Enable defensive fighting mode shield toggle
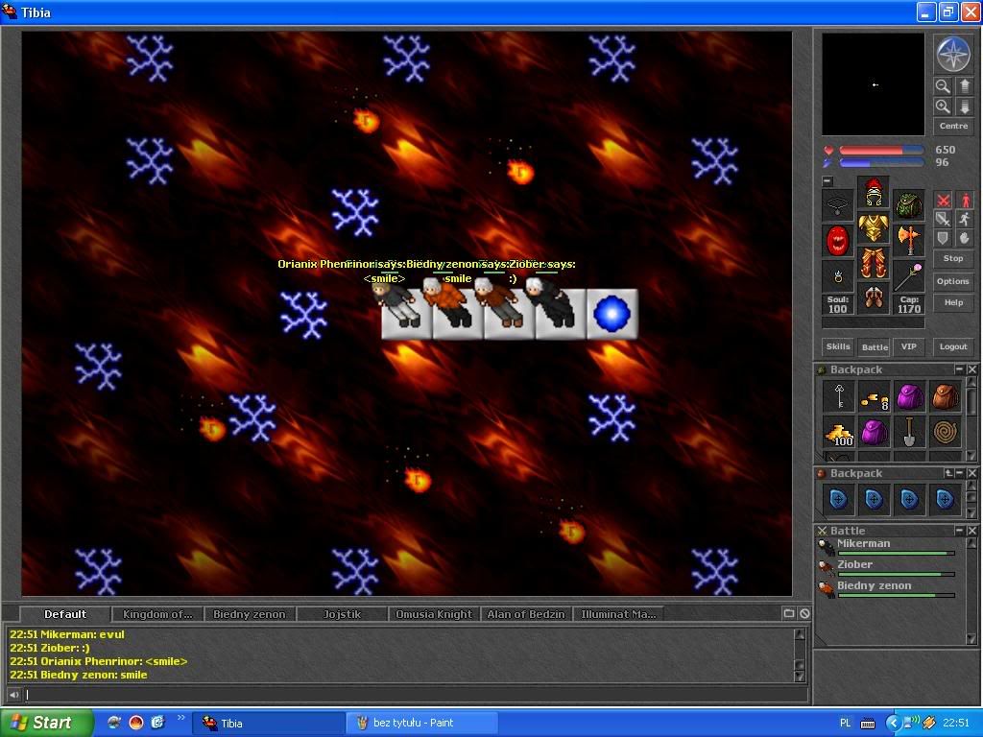The width and height of the screenshot is (983, 737). (943, 238)
